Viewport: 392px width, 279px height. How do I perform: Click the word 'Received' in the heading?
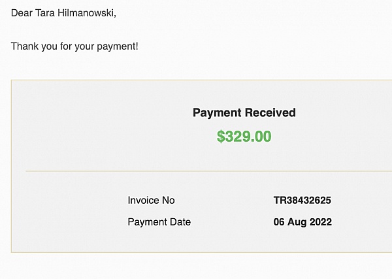click(x=270, y=112)
